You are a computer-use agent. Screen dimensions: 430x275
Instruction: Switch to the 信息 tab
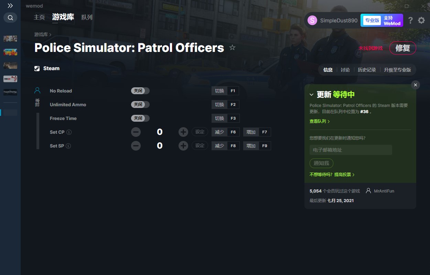[x=328, y=70]
